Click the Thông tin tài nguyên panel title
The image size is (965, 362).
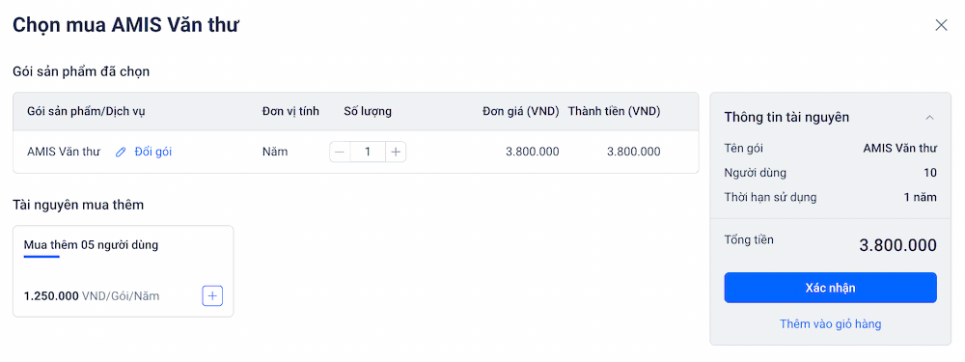tap(786, 117)
